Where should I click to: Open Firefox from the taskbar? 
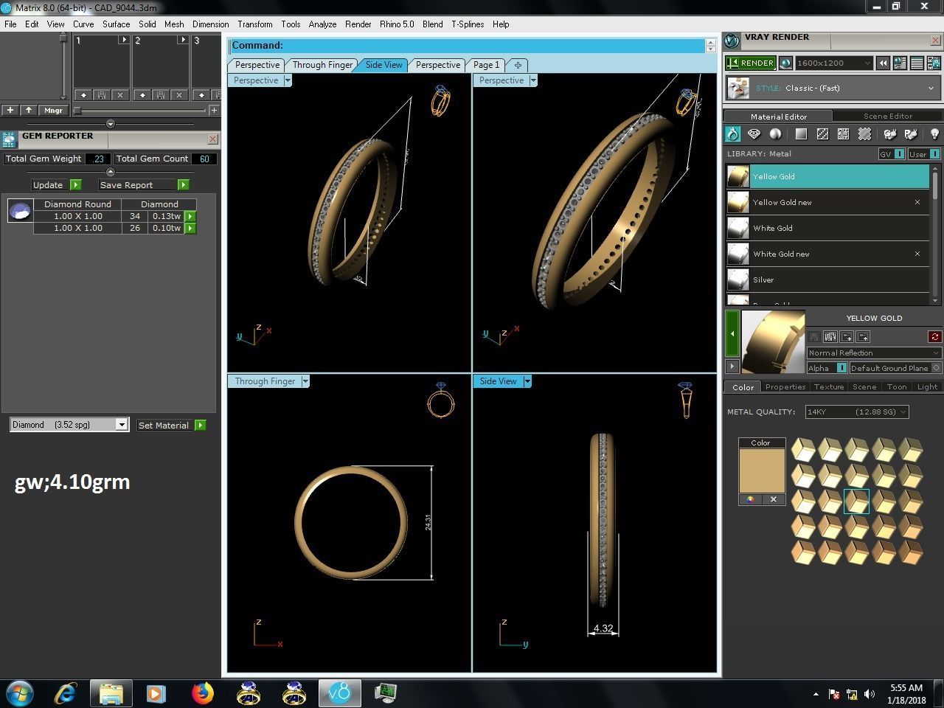click(202, 693)
